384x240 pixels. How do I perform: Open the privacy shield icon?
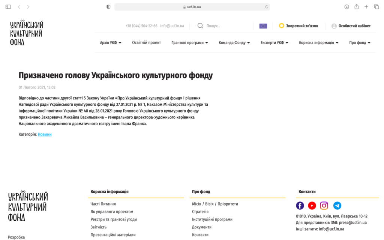click(108, 7)
